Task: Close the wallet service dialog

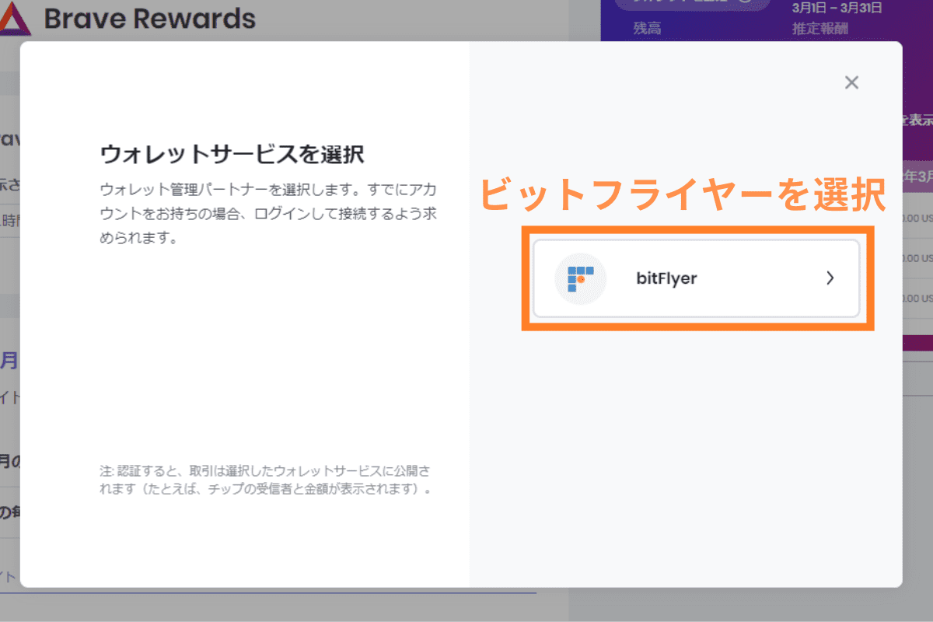Action: point(851,82)
